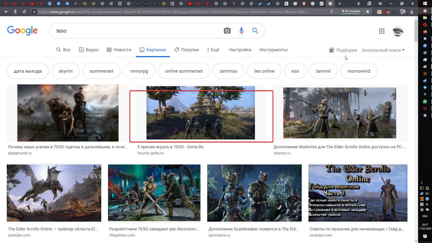The width and height of the screenshot is (432, 243).
Task: Open the Elsweyr dragon trailer image
Action: click(x=54, y=193)
